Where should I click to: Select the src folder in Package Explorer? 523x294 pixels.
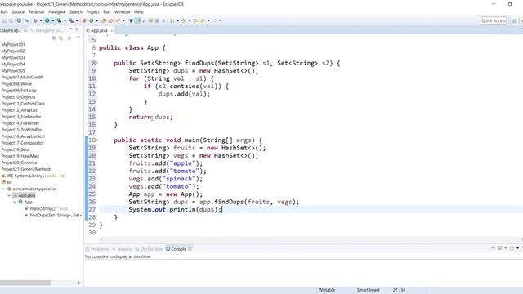7,182
